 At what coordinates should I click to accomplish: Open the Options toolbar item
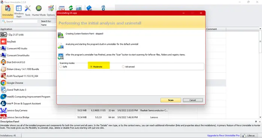coord(51,11)
